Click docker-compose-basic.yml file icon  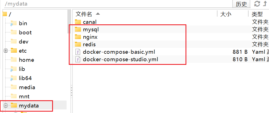[78, 52]
